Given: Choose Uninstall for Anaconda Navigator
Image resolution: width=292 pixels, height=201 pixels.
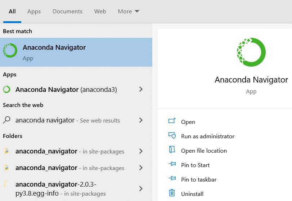Looking at the screenshot, I should 192,194.
